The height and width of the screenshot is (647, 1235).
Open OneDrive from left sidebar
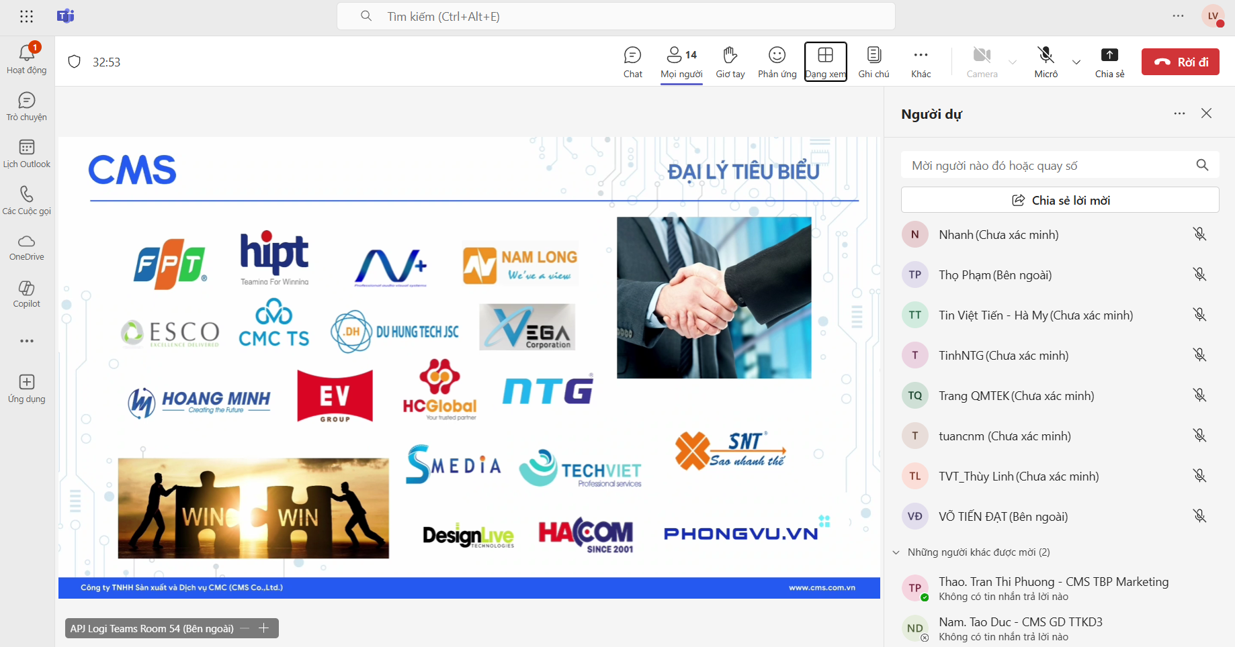pyautogui.click(x=27, y=247)
